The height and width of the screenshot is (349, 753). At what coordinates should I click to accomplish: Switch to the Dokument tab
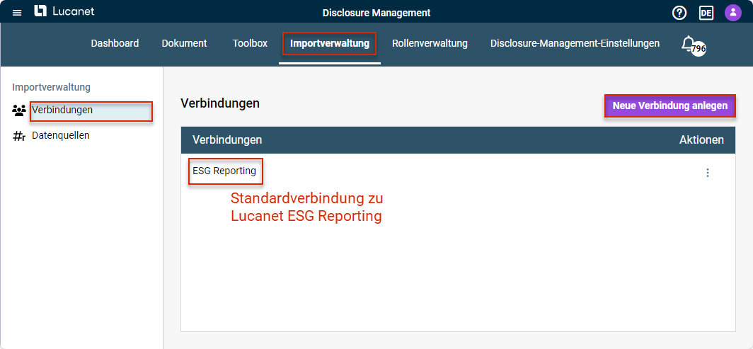185,43
